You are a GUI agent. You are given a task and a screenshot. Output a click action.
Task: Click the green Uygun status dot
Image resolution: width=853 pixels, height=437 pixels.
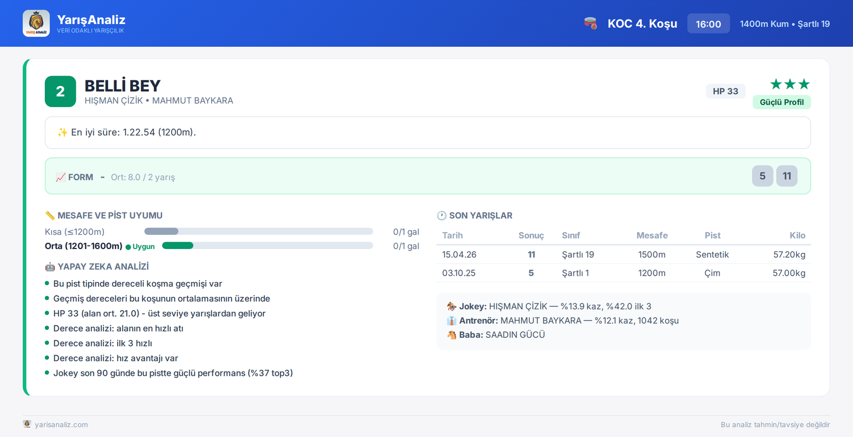pyautogui.click(x=128, y=247)
